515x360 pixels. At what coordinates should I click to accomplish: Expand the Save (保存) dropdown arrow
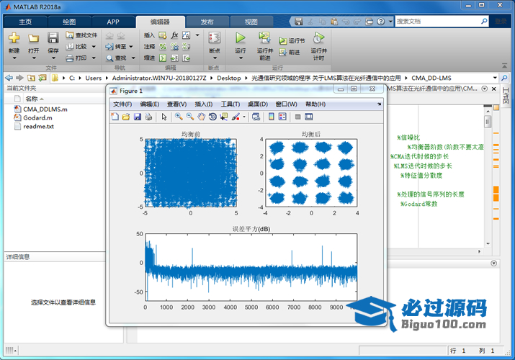53,58
